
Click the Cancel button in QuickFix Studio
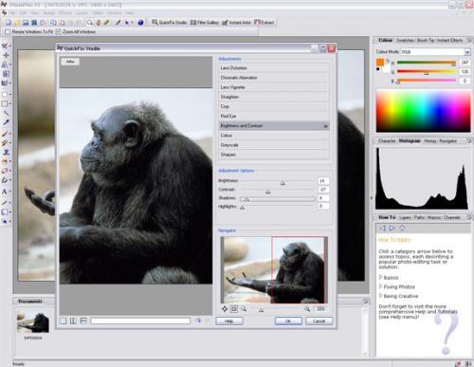pyautogui.click(x=319, y=321)
